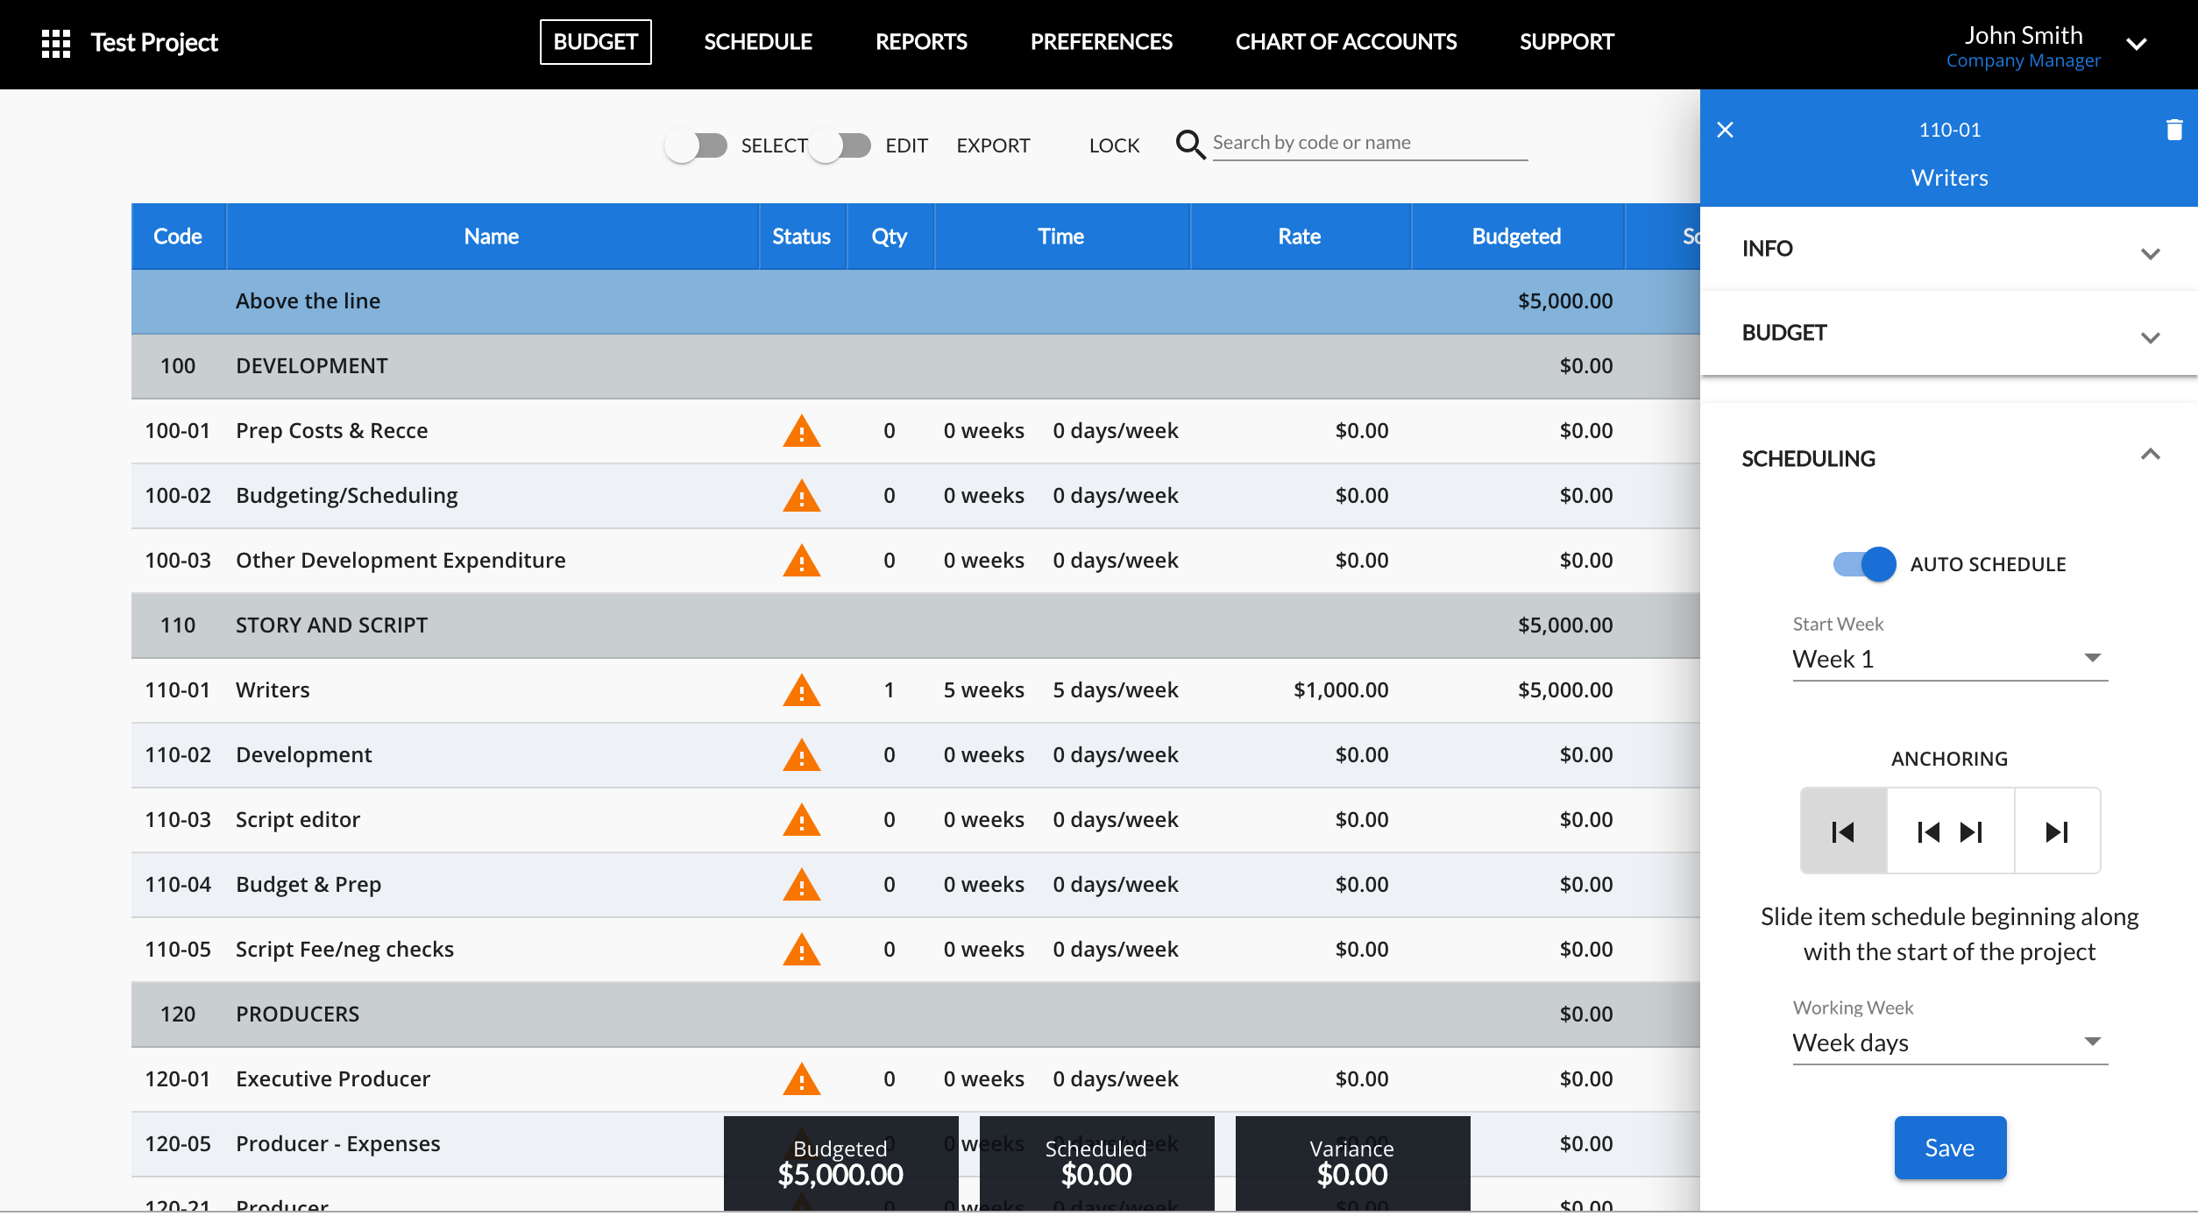
Task: Open the Start Week dropdown
Action: (1949, 659)
